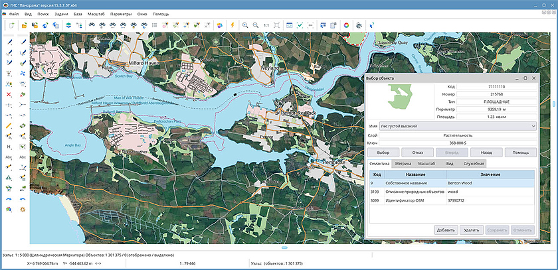558x270 pixels.
Task: Zoom out with the magnifier minus icon
Action: pyautogui.click(x=255, y=25)
